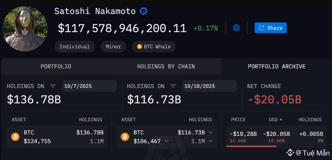
Task: Click the red progress bar under net change
Action: click(x=251, y=146)
